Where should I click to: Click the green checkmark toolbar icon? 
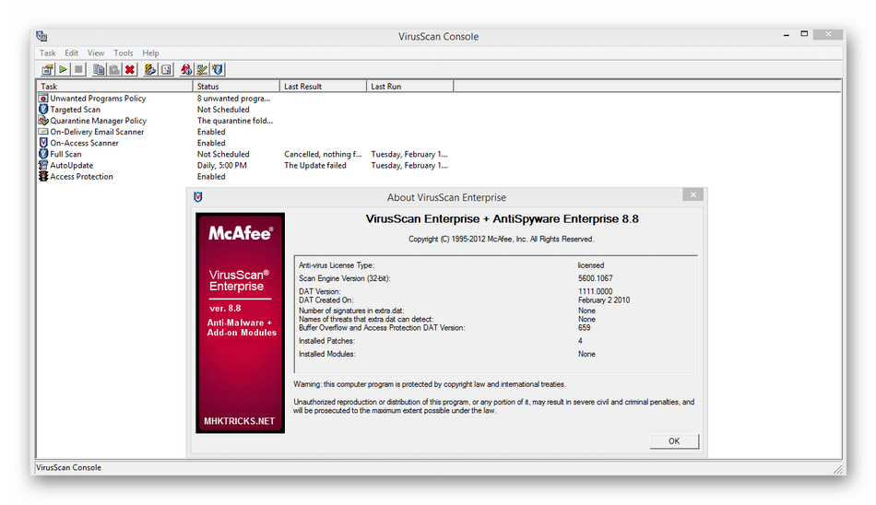[x=202, y=69]
